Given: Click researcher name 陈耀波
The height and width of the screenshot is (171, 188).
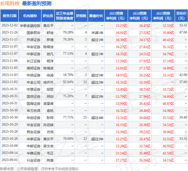Looking at the screenshot, I should pos(48,47).
